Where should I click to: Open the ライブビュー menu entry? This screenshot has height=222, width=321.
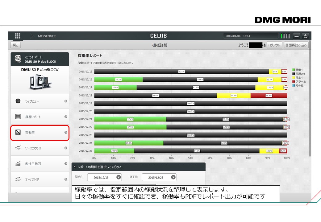(40, 101)
